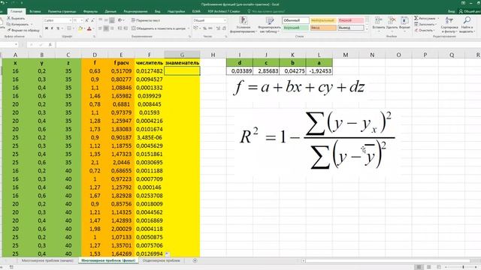Open the Calibri font name dropdown
This screenshot has width=481, height=270.
point(70,20)
